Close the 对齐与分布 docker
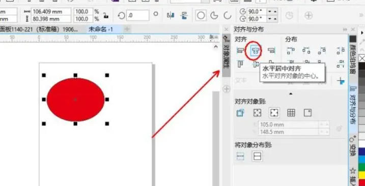This screenshot has height=186, width=365. click(x=353, y=29)
